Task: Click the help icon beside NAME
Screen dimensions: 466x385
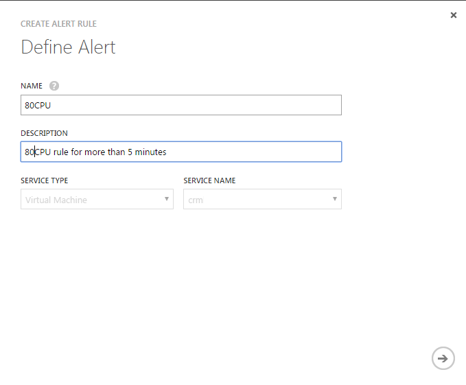Action: pos(54,86)
